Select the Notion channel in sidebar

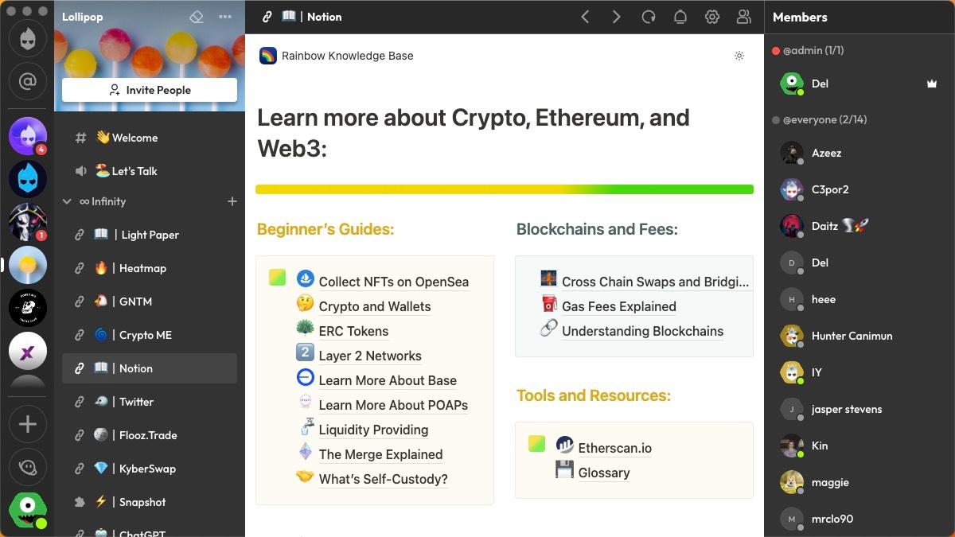tap(150, 368)
